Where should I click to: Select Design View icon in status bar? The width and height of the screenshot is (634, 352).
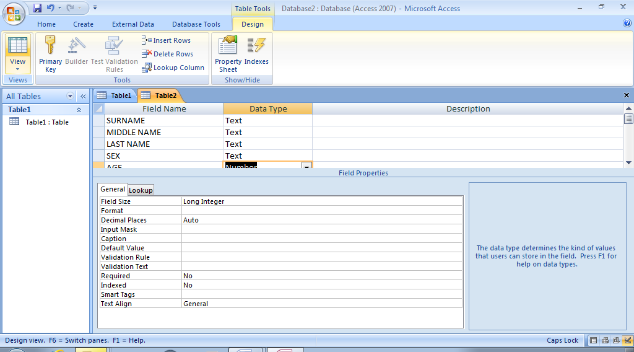click(628, 340)
